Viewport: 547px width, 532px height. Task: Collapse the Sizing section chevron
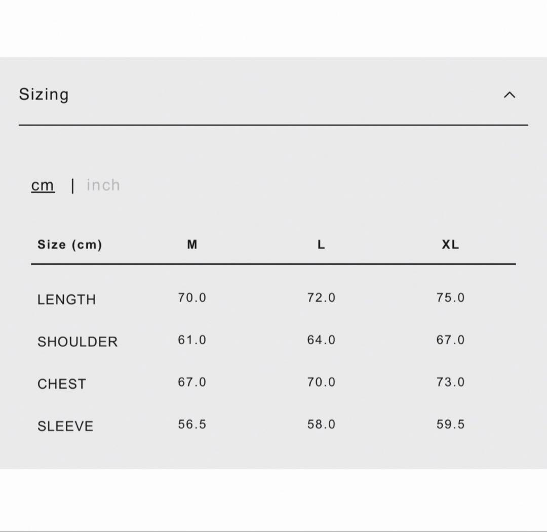click(509, 95)
